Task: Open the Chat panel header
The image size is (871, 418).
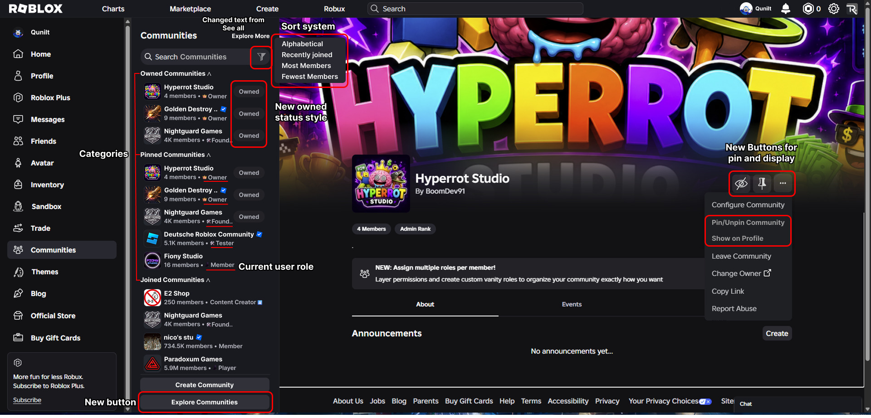Action: pos(798,404)
